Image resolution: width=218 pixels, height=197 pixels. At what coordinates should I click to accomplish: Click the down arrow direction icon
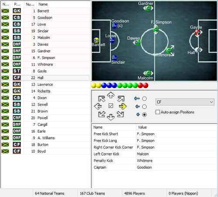[x=111, y=117]
